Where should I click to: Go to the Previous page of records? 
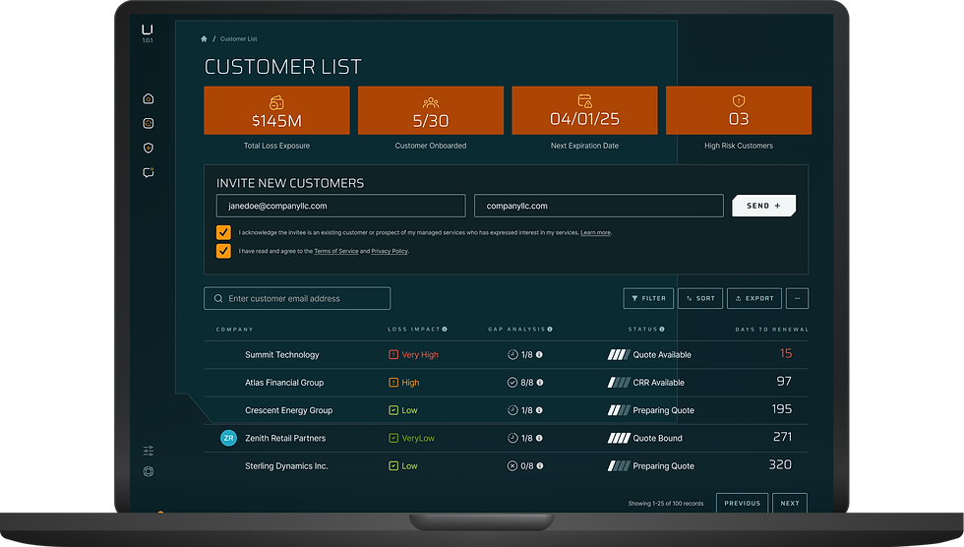pos(742,503)
